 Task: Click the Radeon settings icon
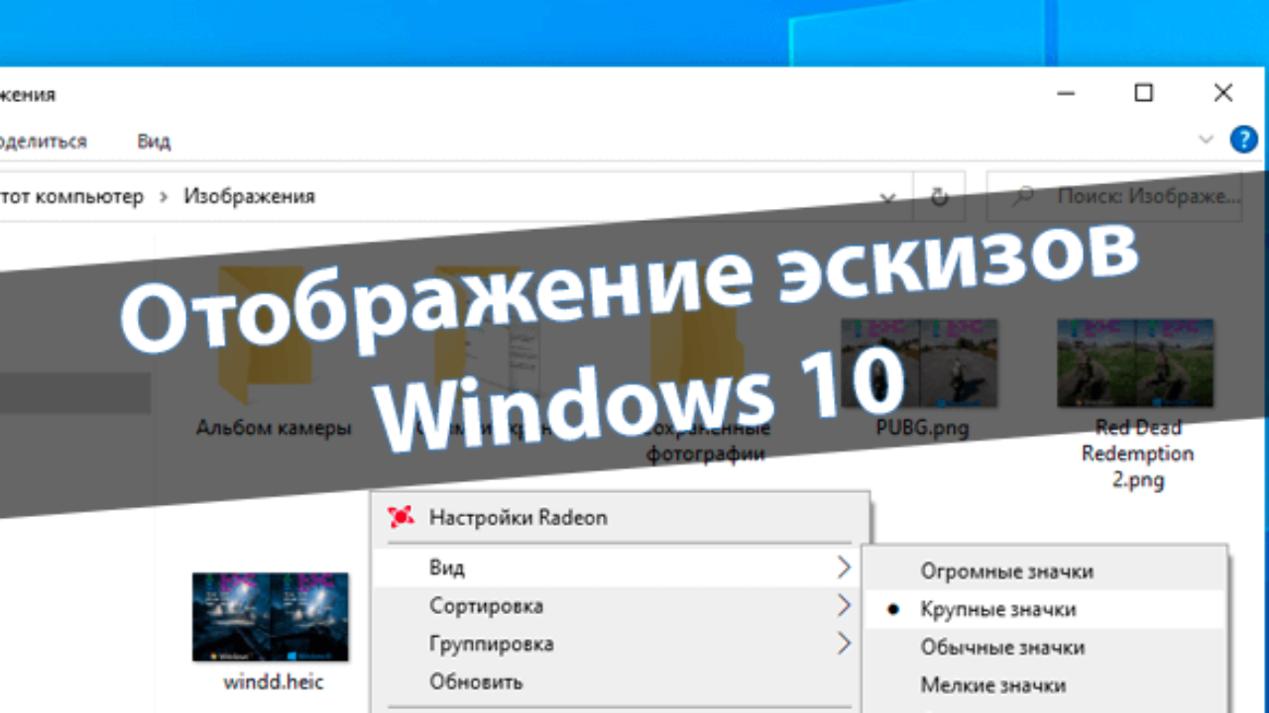coord(401,517)
